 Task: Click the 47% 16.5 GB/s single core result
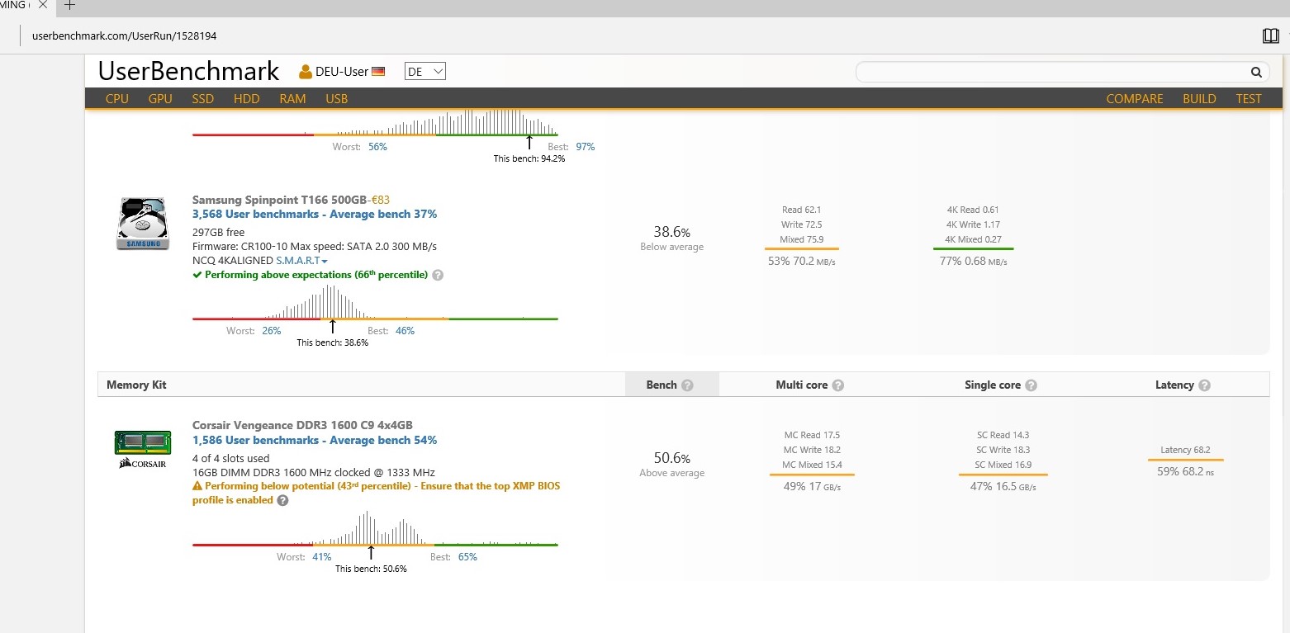point(1003,487)
